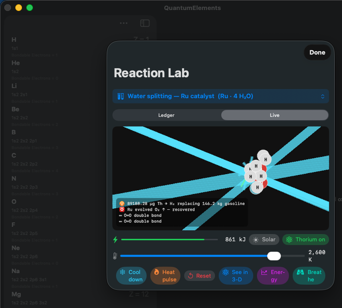Click the atom icon on Thorium button

coord(289,240)
